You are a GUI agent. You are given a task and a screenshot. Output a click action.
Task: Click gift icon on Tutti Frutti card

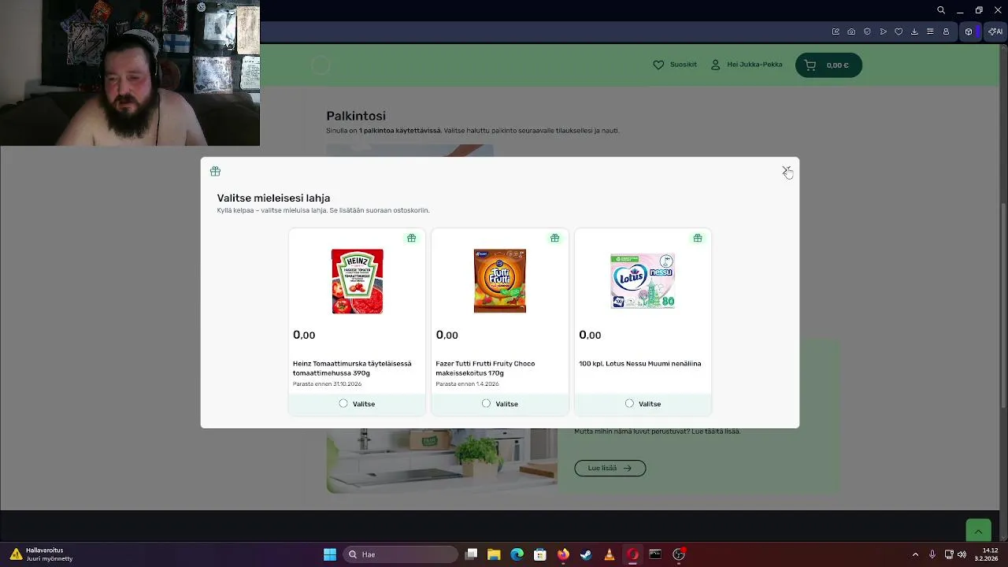[554, 238]
